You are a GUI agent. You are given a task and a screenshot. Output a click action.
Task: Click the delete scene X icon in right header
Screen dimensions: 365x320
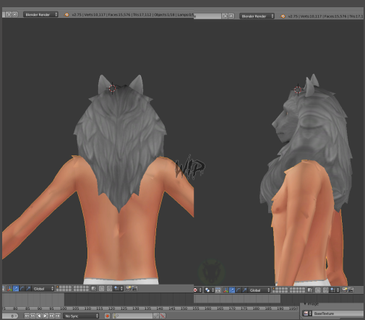pos(231,16)
